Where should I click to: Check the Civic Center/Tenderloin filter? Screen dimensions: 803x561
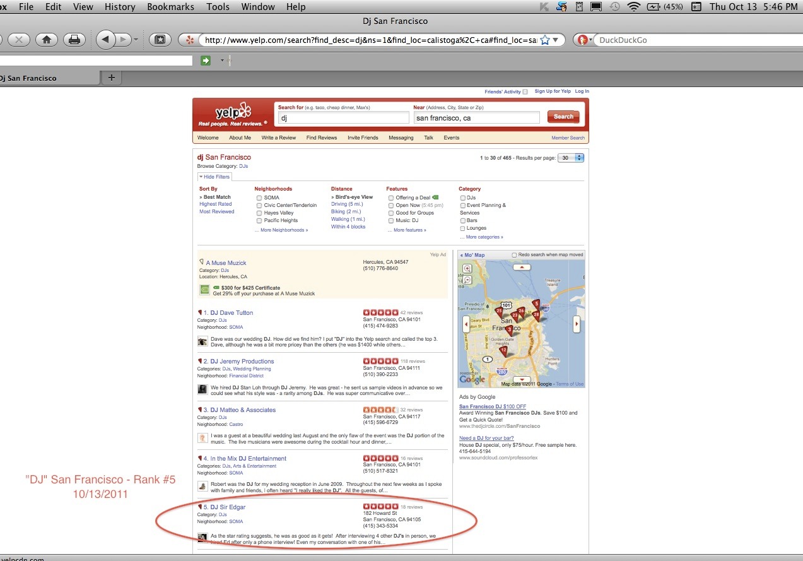click(259, 205)
